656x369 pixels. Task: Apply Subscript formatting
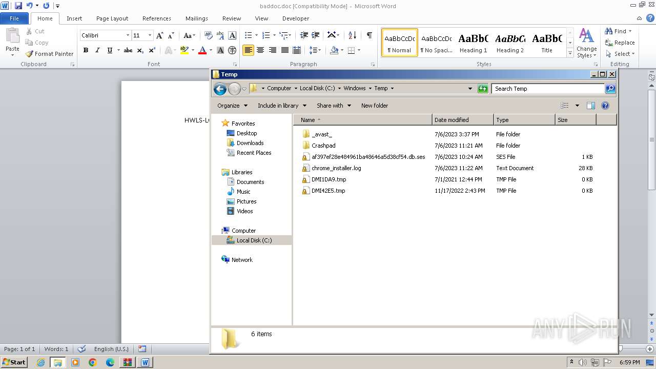click(x=140, y=50)
